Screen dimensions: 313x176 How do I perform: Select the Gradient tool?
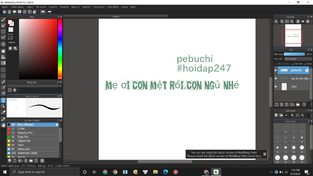click(3, 63)
